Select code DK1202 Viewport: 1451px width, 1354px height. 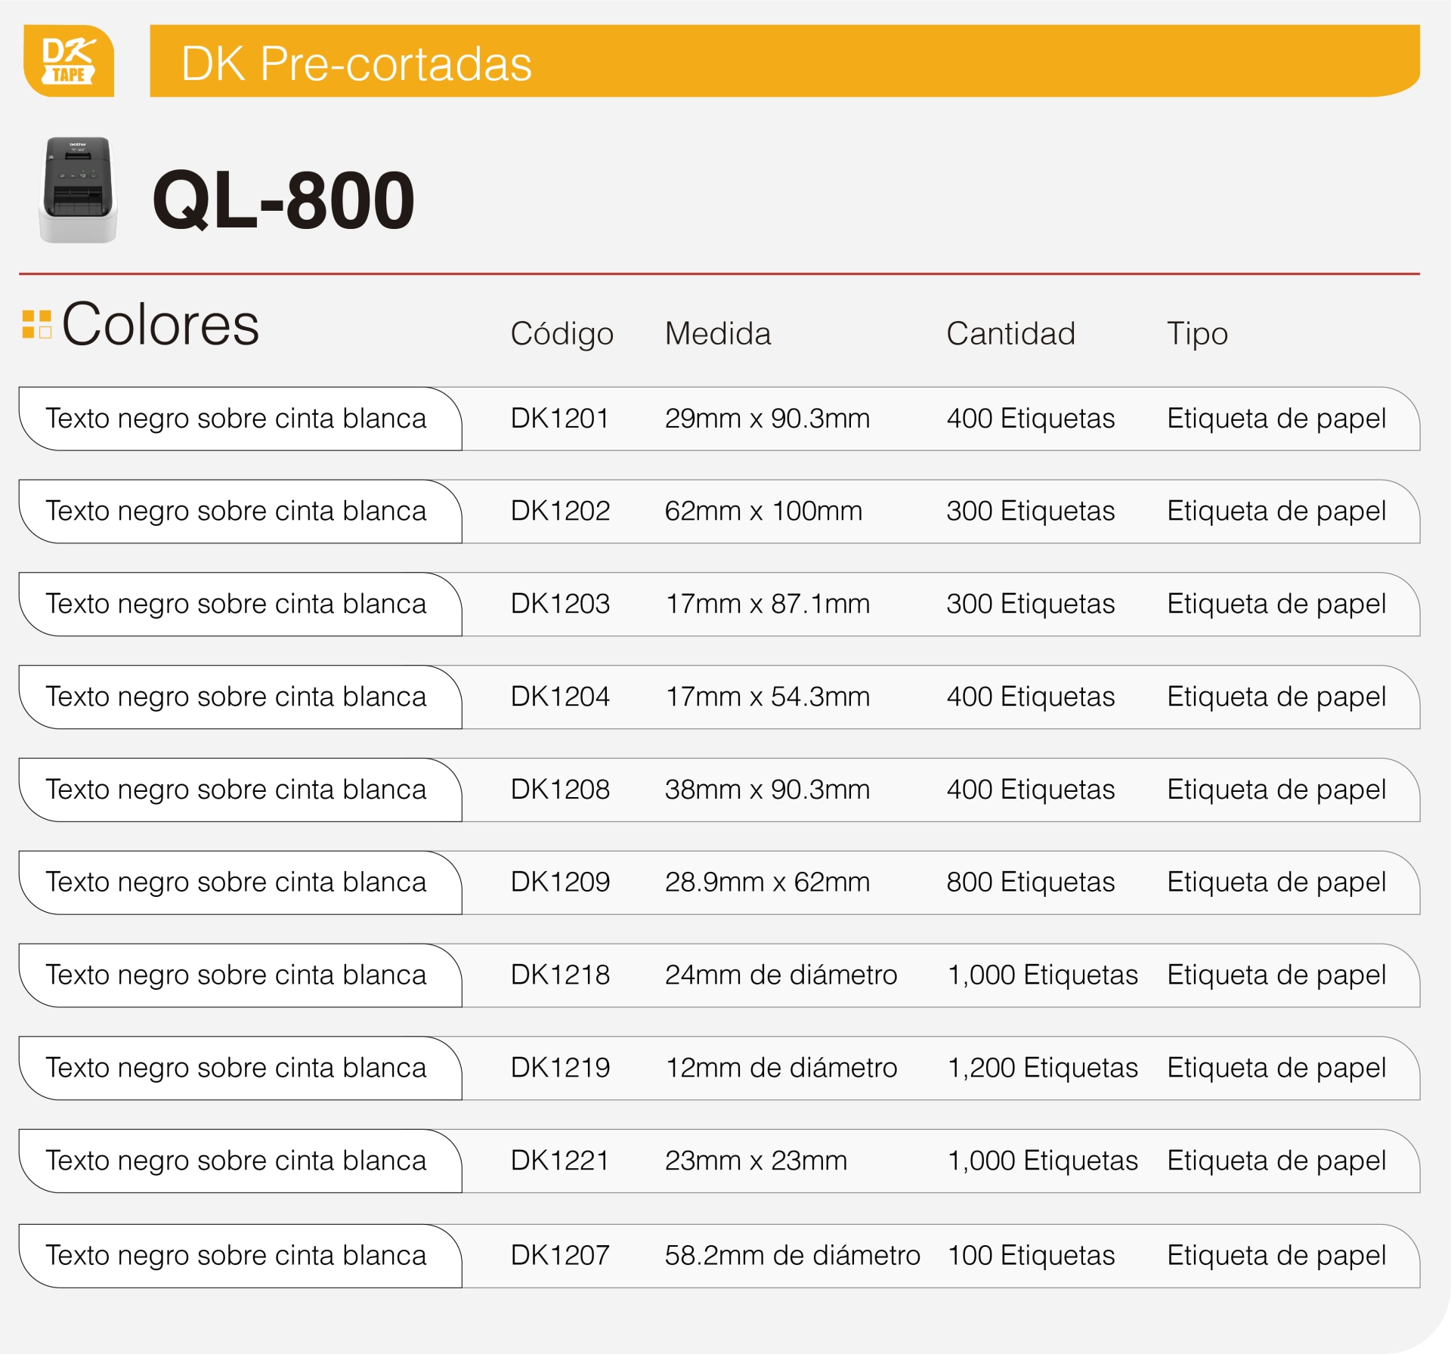560,512
